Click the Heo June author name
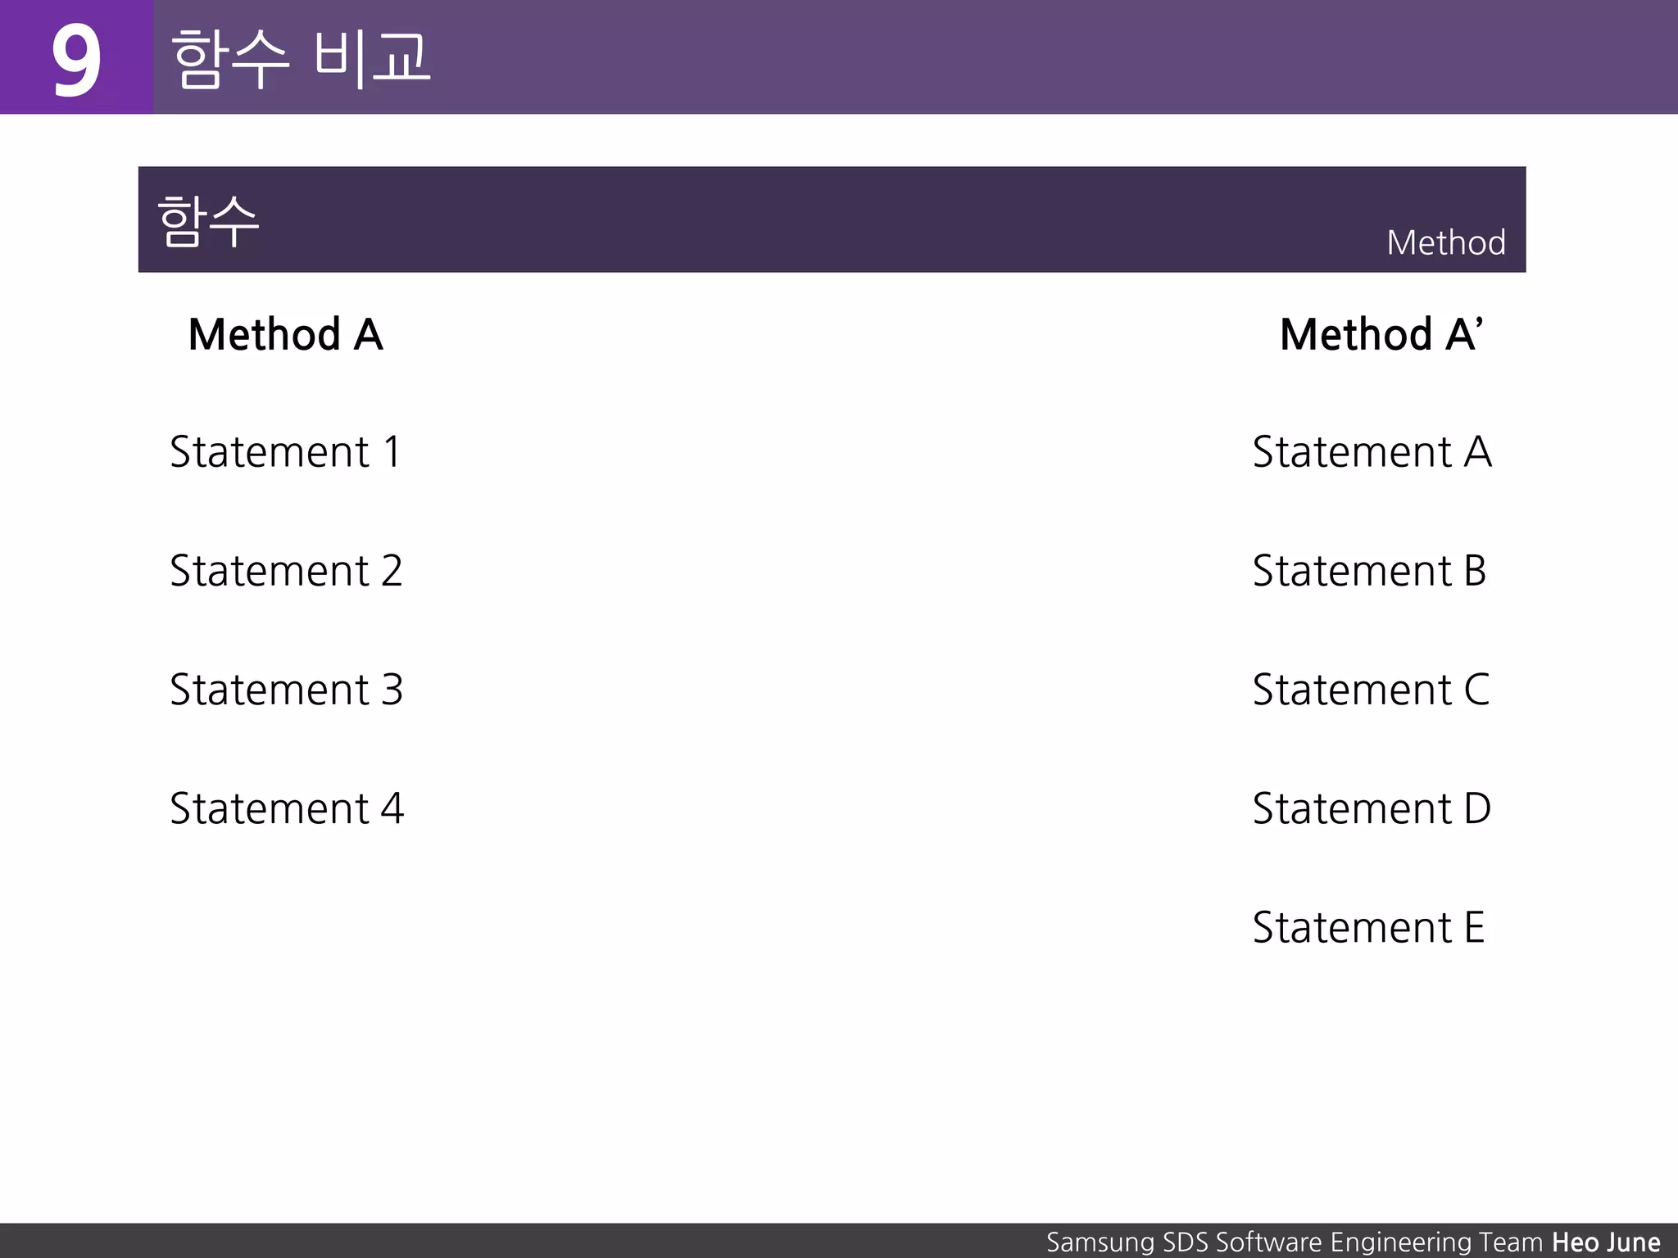Screen dimensions: 1678x1258 (x=1607, y=1242)
